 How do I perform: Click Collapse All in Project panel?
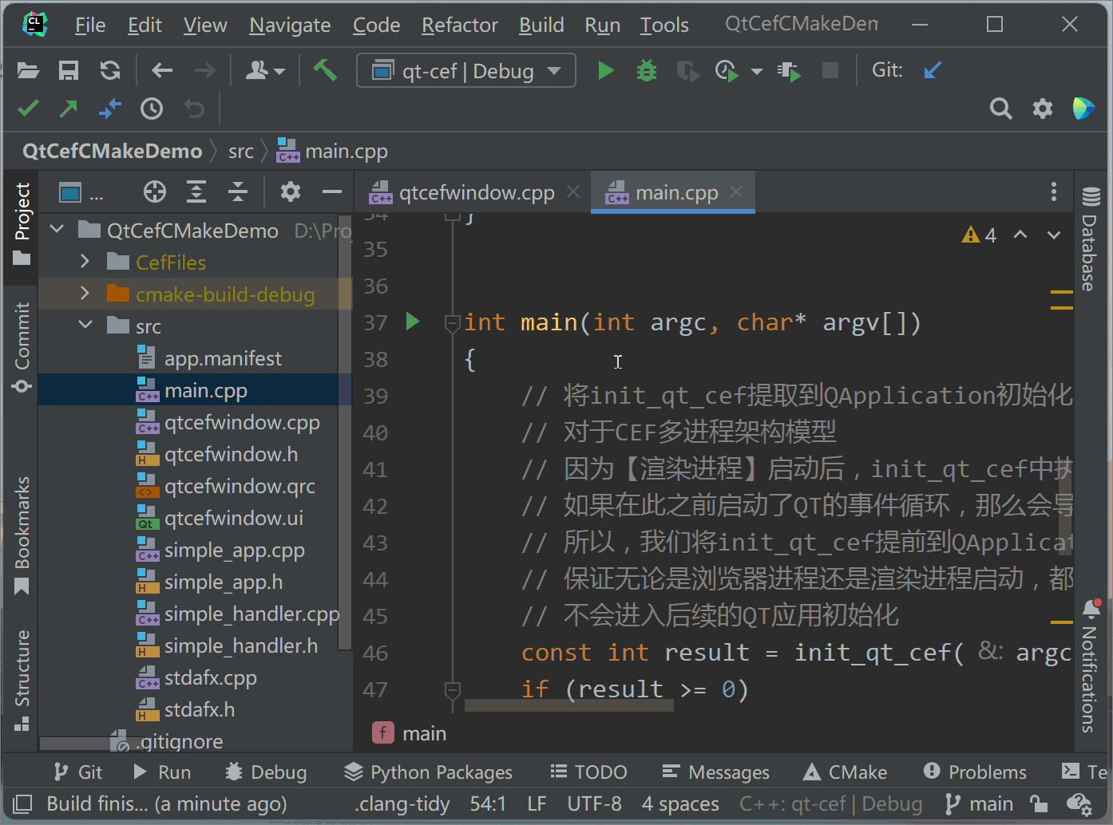(238, 192)
